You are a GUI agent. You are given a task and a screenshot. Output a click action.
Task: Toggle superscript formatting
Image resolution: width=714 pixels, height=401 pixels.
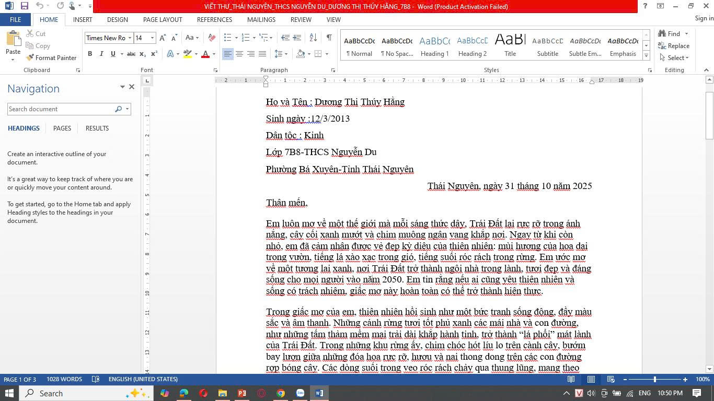tap(154, 54)
